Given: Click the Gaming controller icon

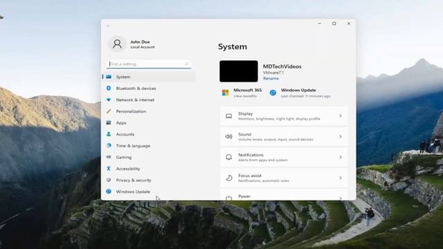Looking at the screenshot, I should point(109,157).
